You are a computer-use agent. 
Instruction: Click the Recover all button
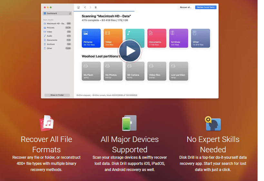coord(185,7)
